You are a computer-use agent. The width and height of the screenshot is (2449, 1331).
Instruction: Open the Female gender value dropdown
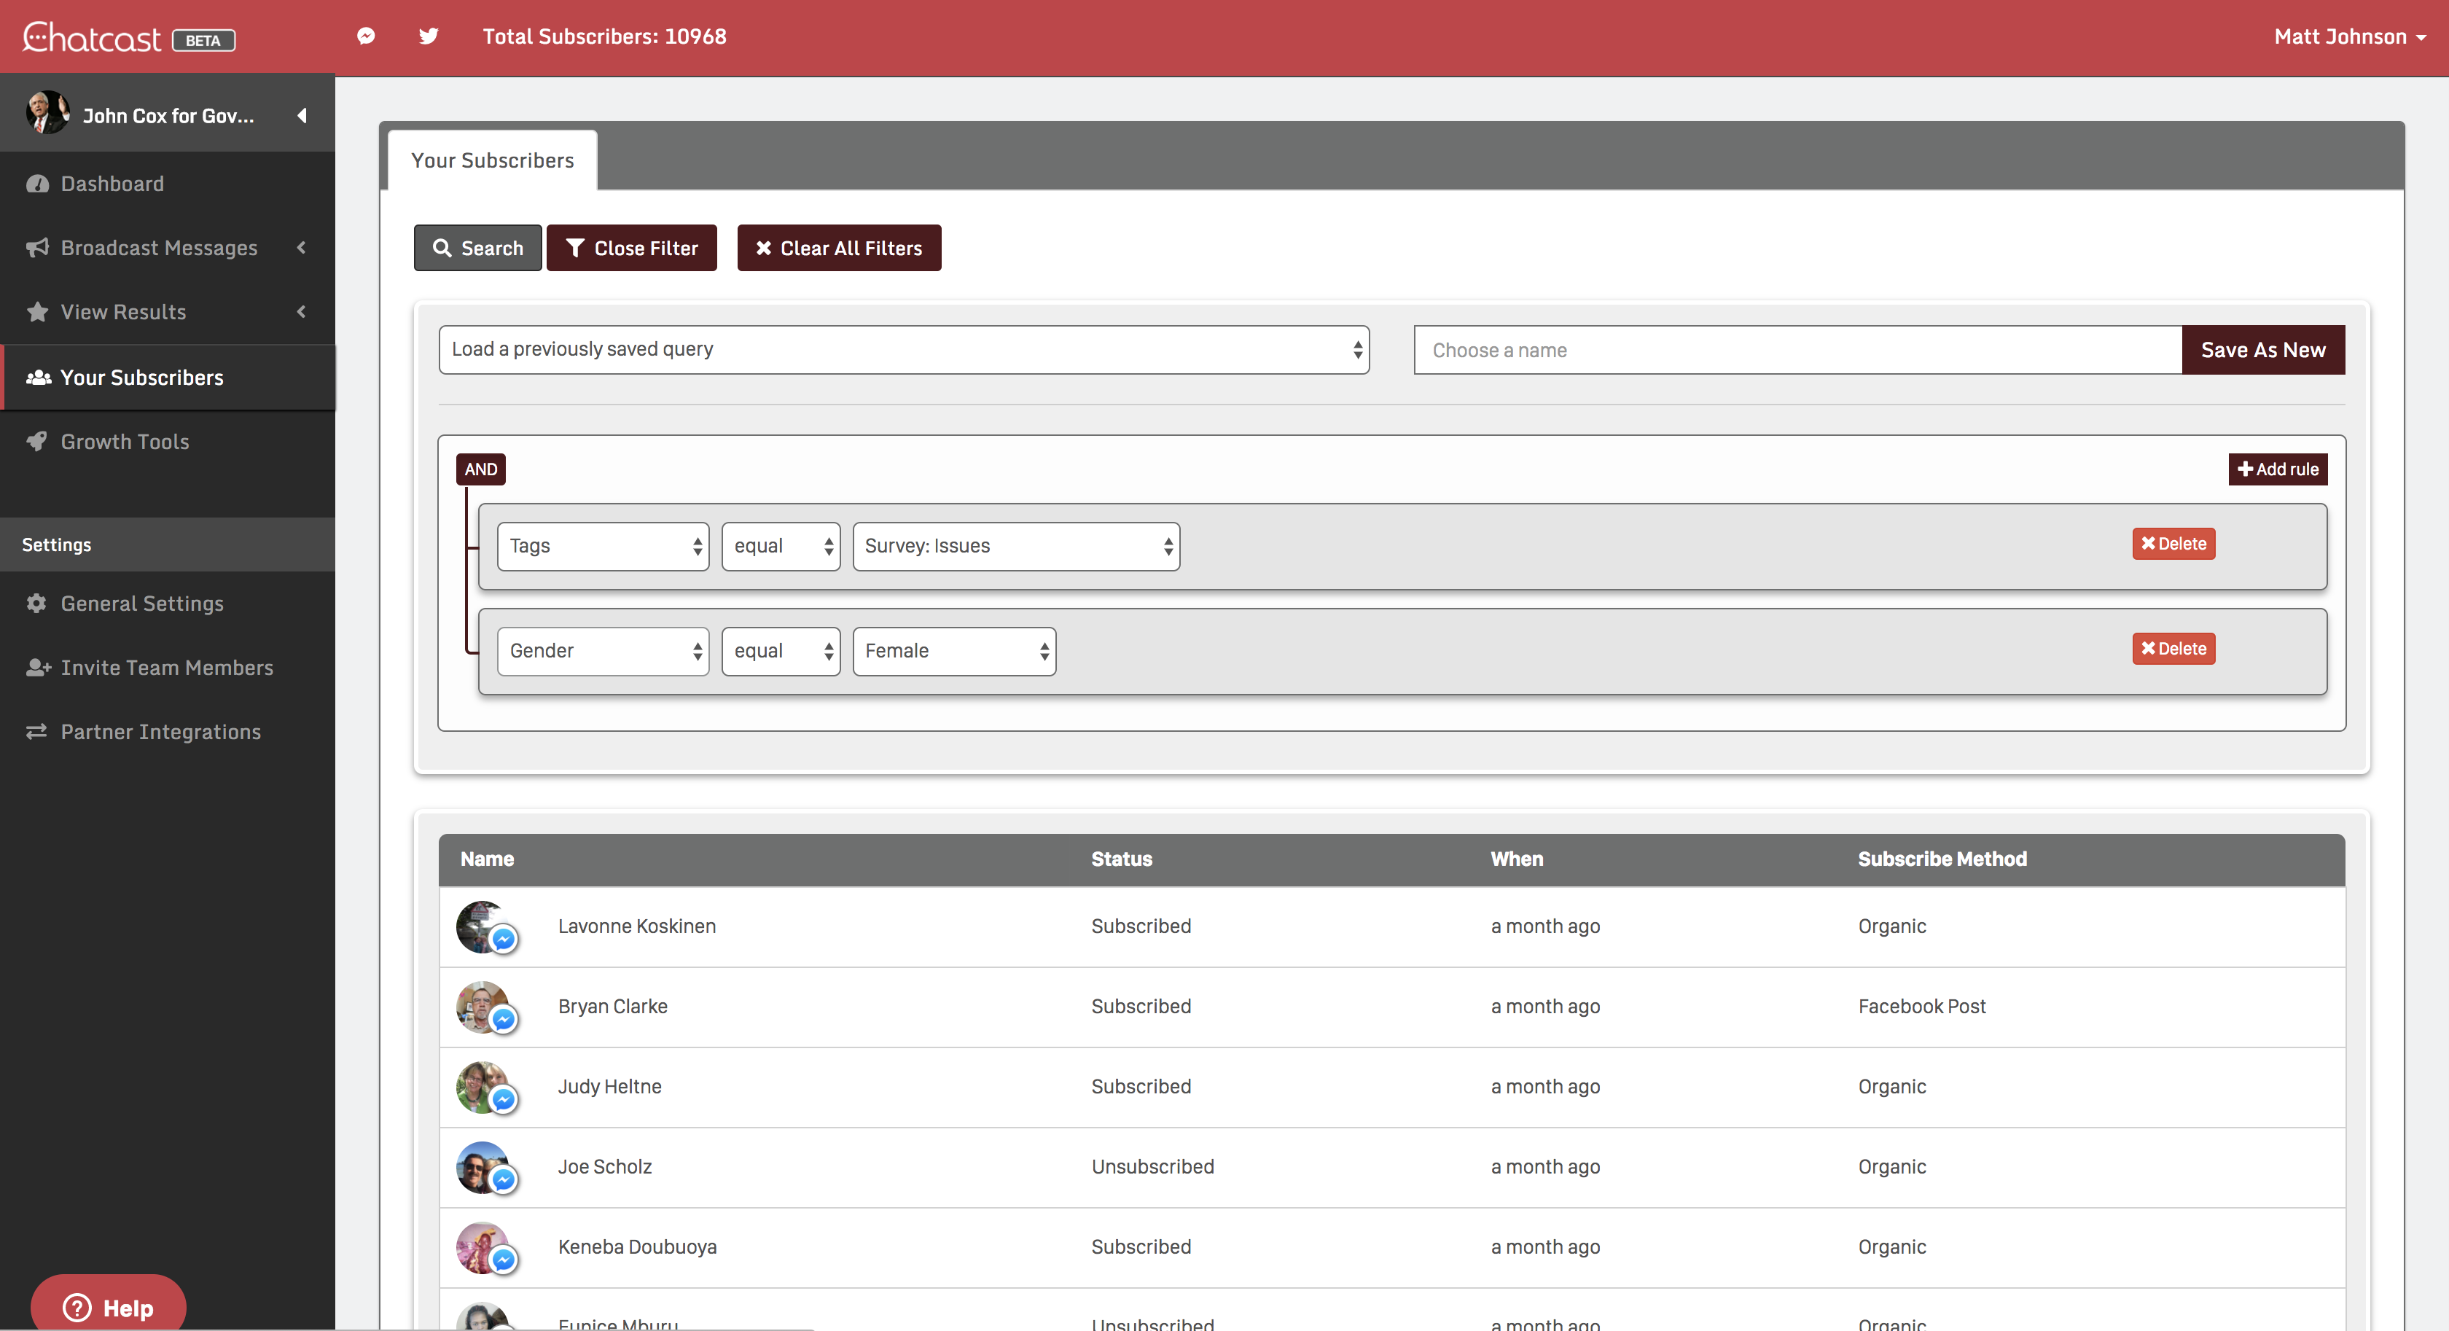click(953, 651)
